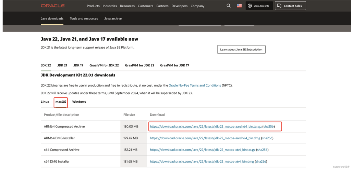The image size is (351, 176).
Task: Download the macos-x64 dmg installer link
Action: click(x=202, y=162)
